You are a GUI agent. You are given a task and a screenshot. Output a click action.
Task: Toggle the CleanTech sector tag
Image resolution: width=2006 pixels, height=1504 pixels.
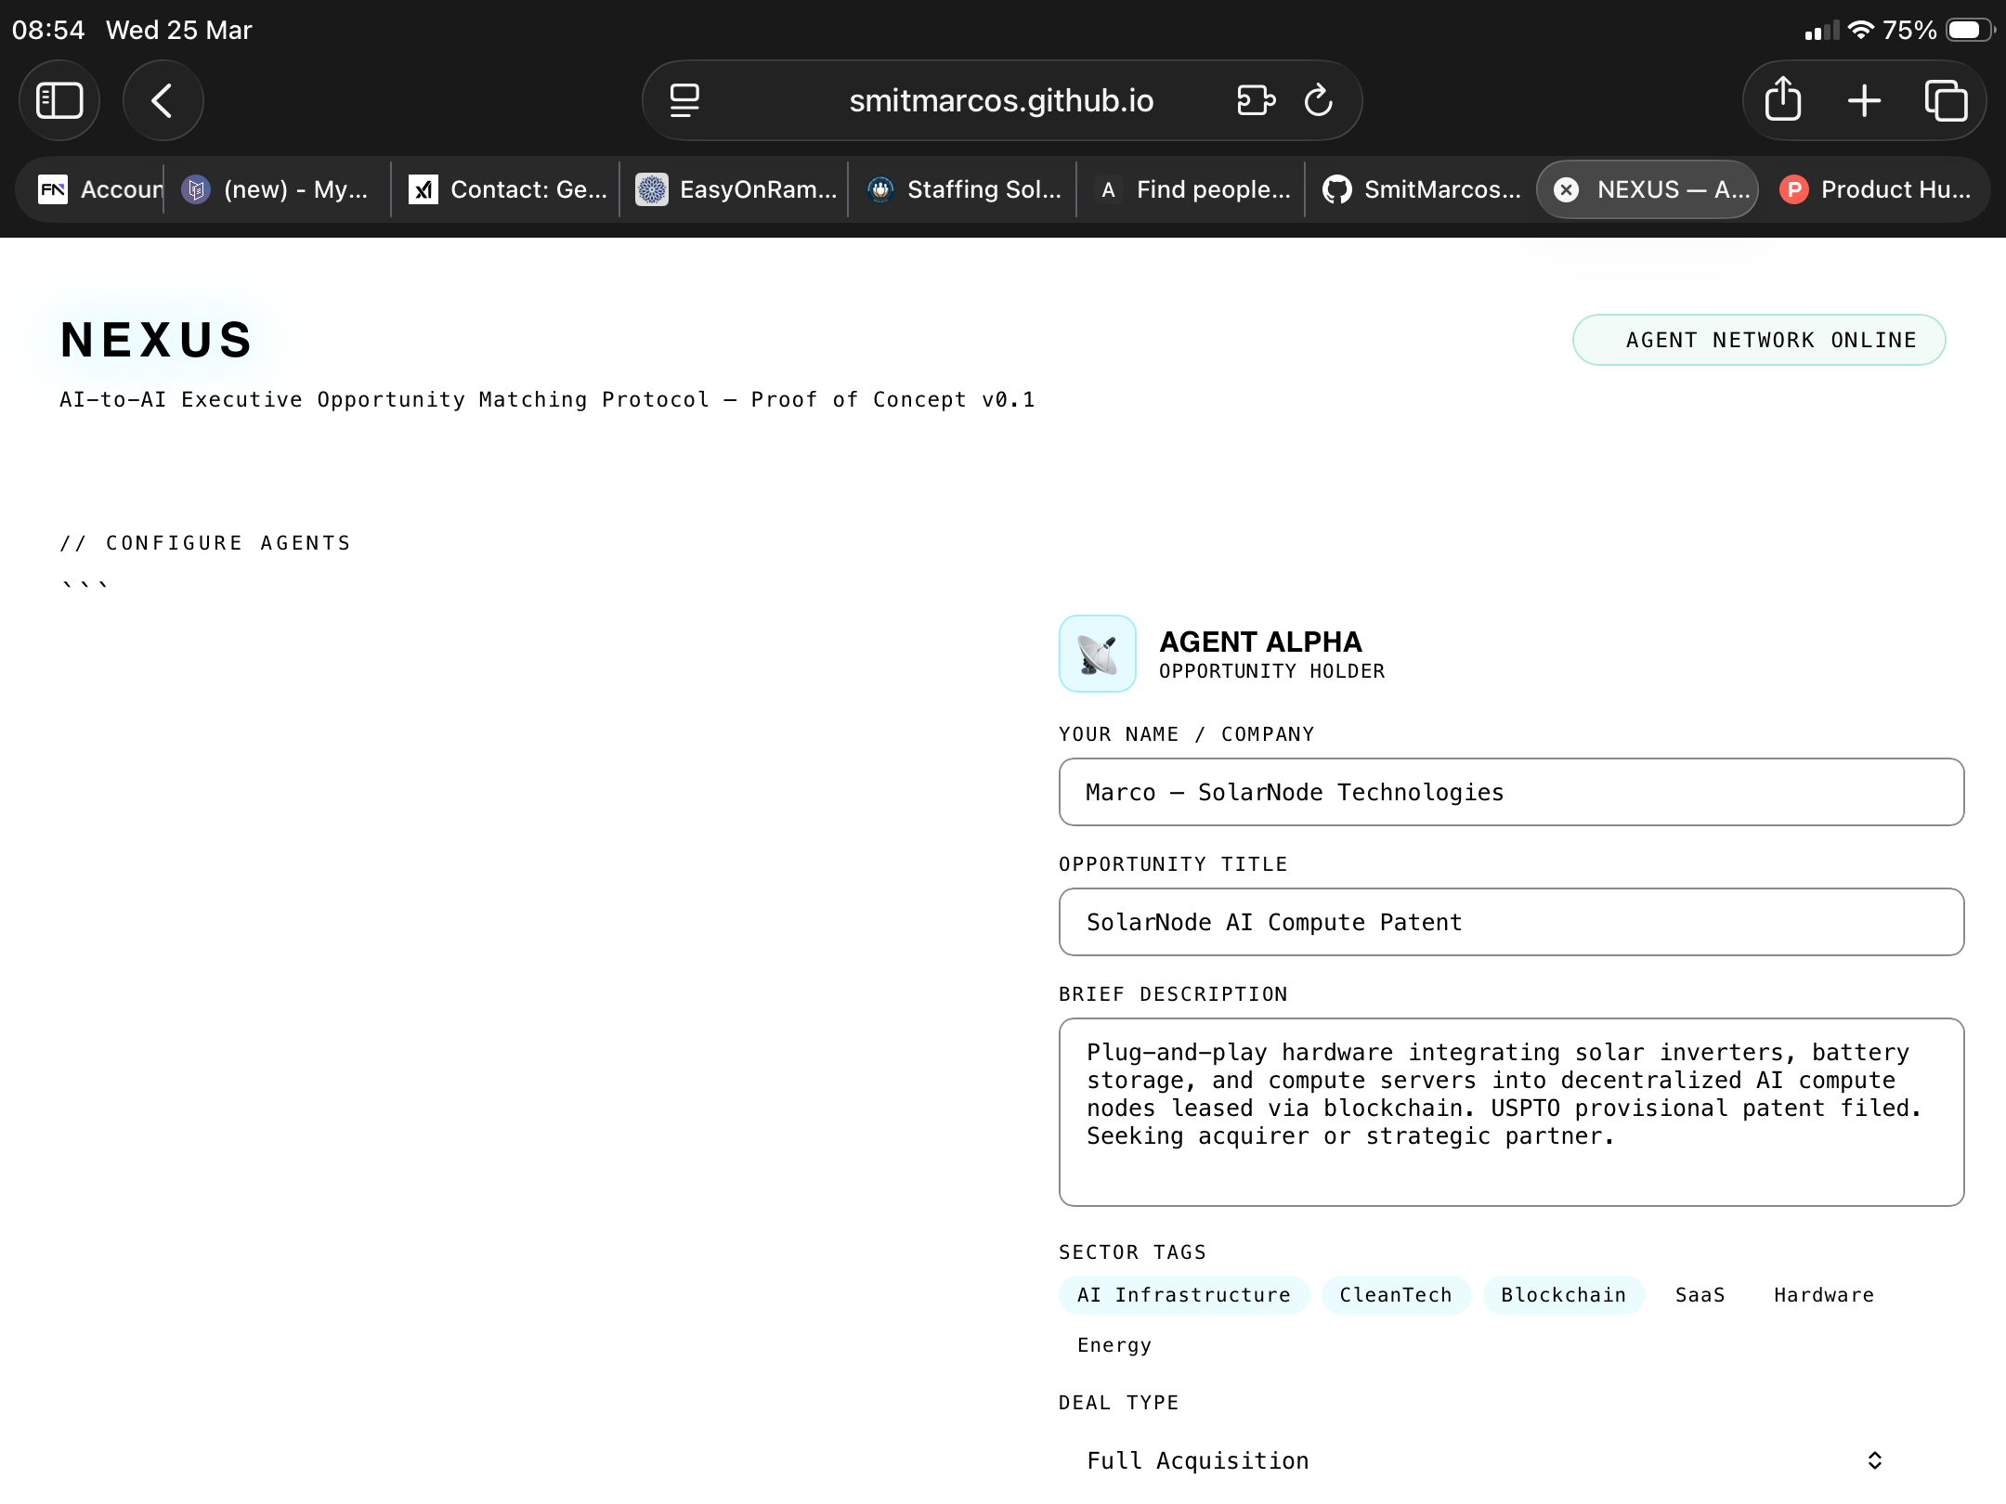(x=1395, y=1295)
